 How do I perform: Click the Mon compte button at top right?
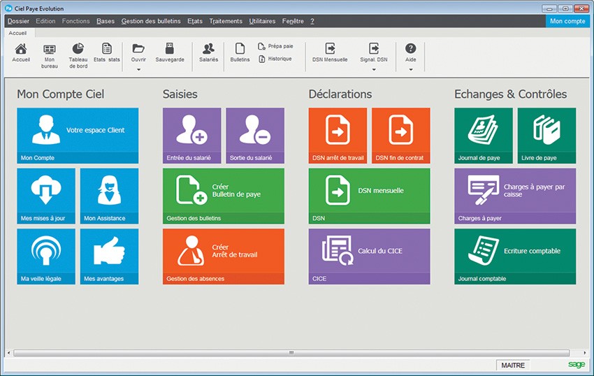tap(567, 21)
